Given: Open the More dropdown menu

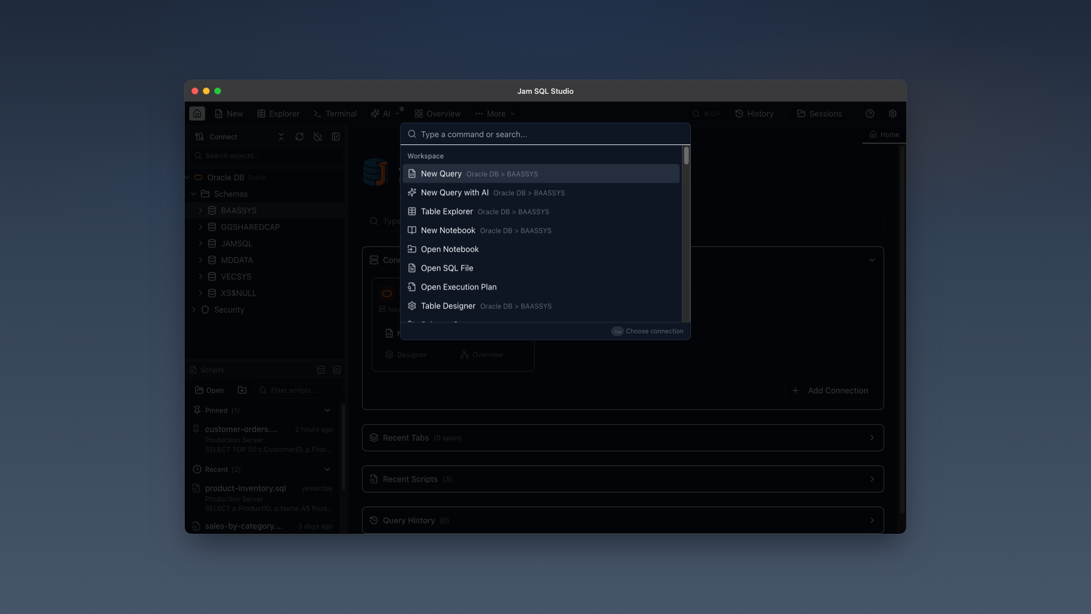Looking at the screenshot, I should click(495, 114).
